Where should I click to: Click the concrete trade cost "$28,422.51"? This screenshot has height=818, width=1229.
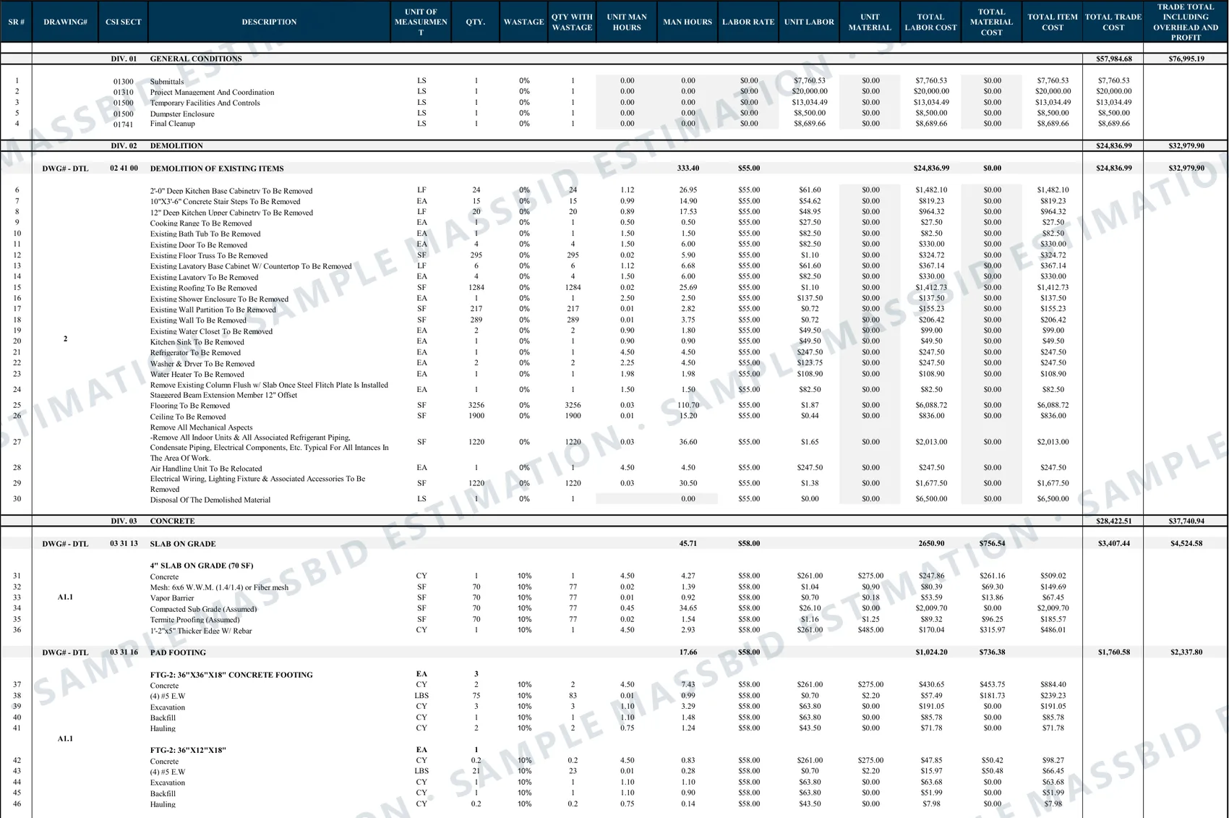1114,521
